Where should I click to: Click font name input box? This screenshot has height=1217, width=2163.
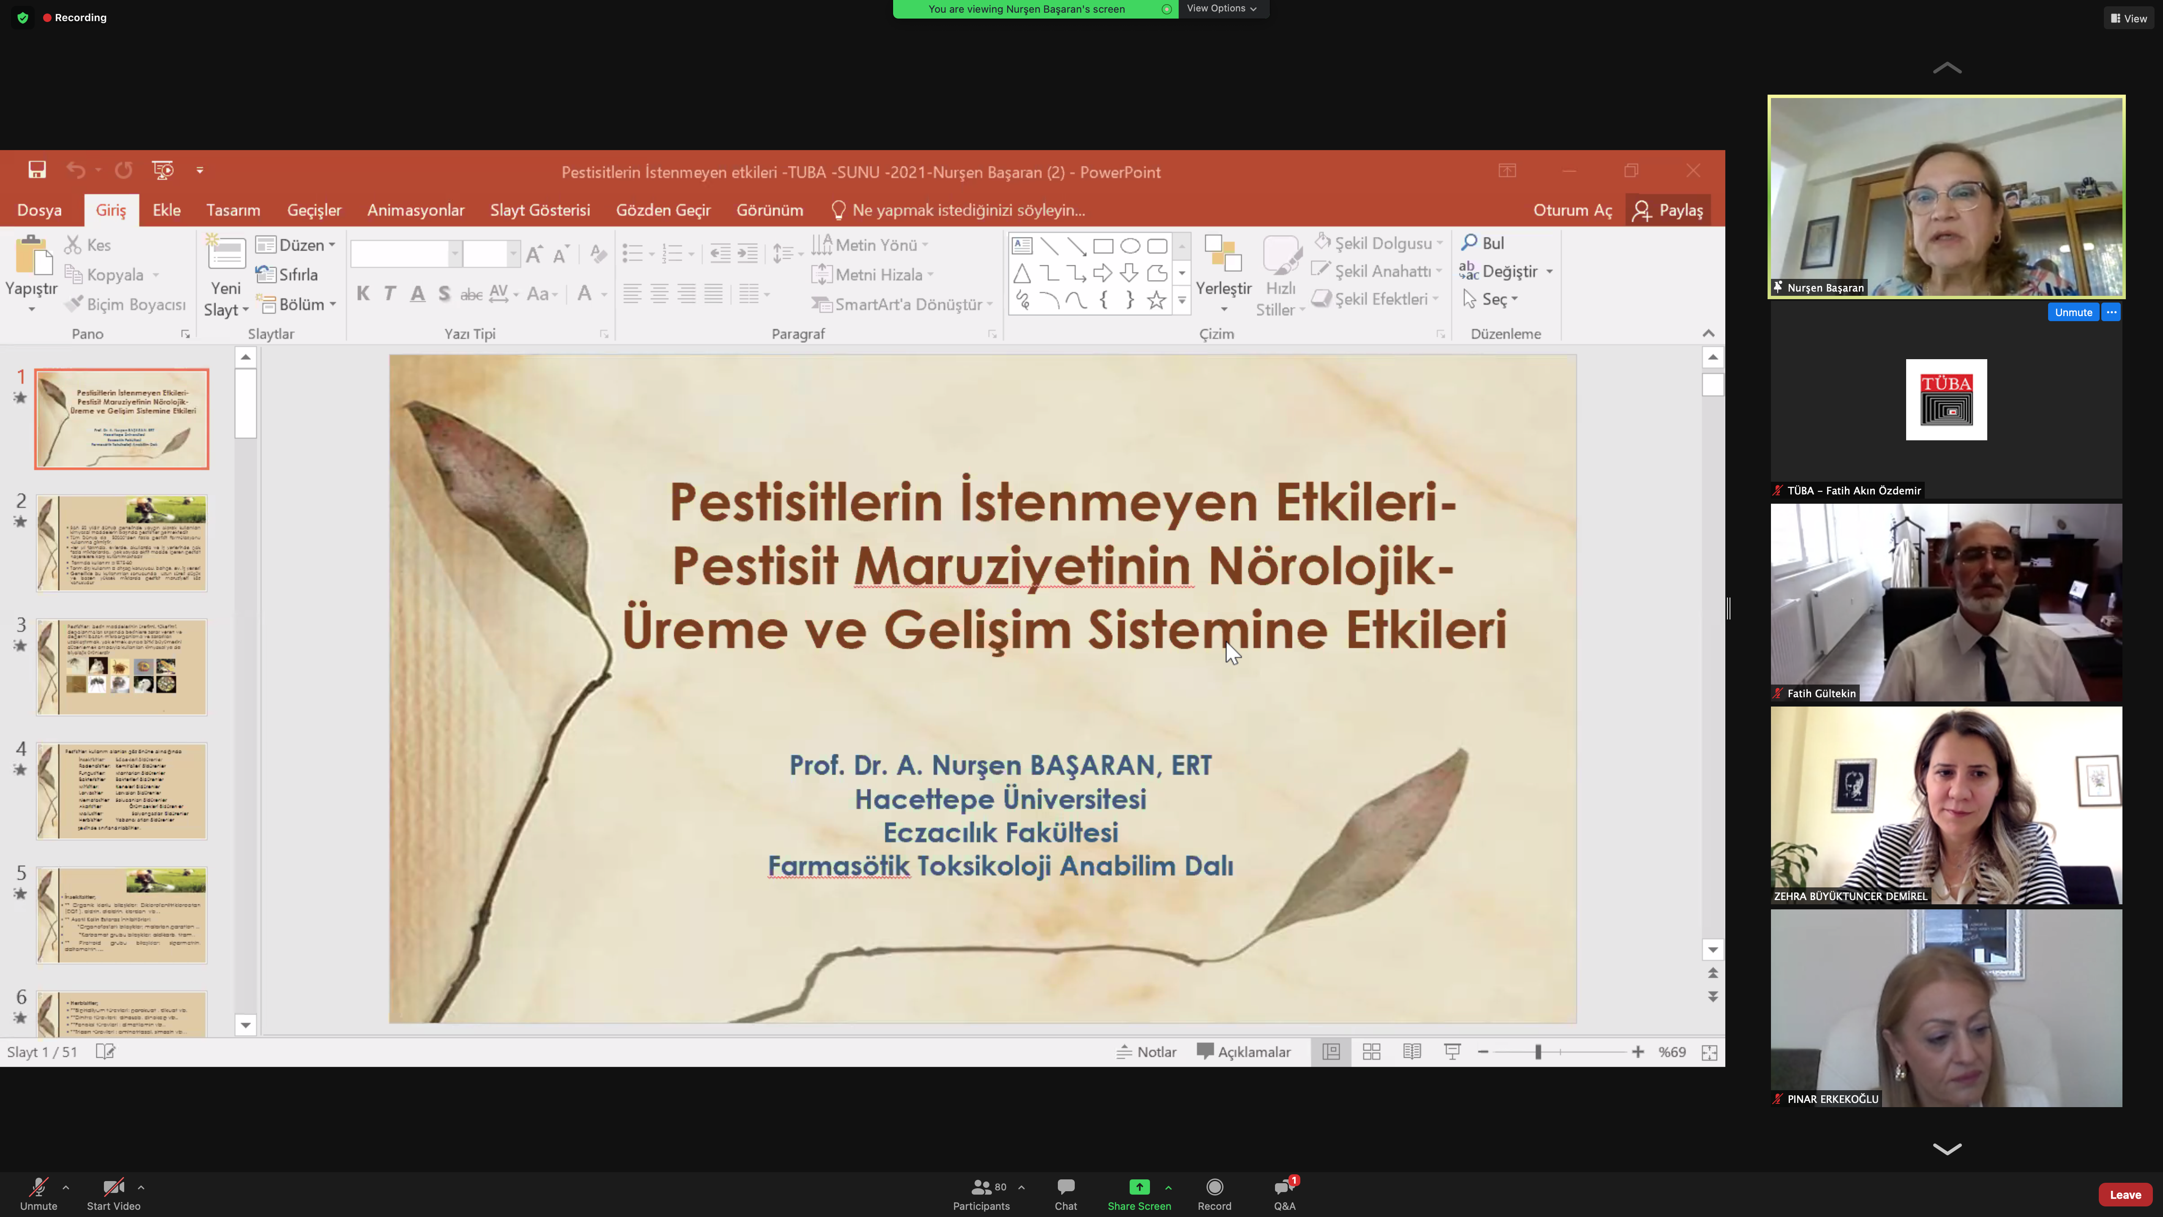[399, 253]
